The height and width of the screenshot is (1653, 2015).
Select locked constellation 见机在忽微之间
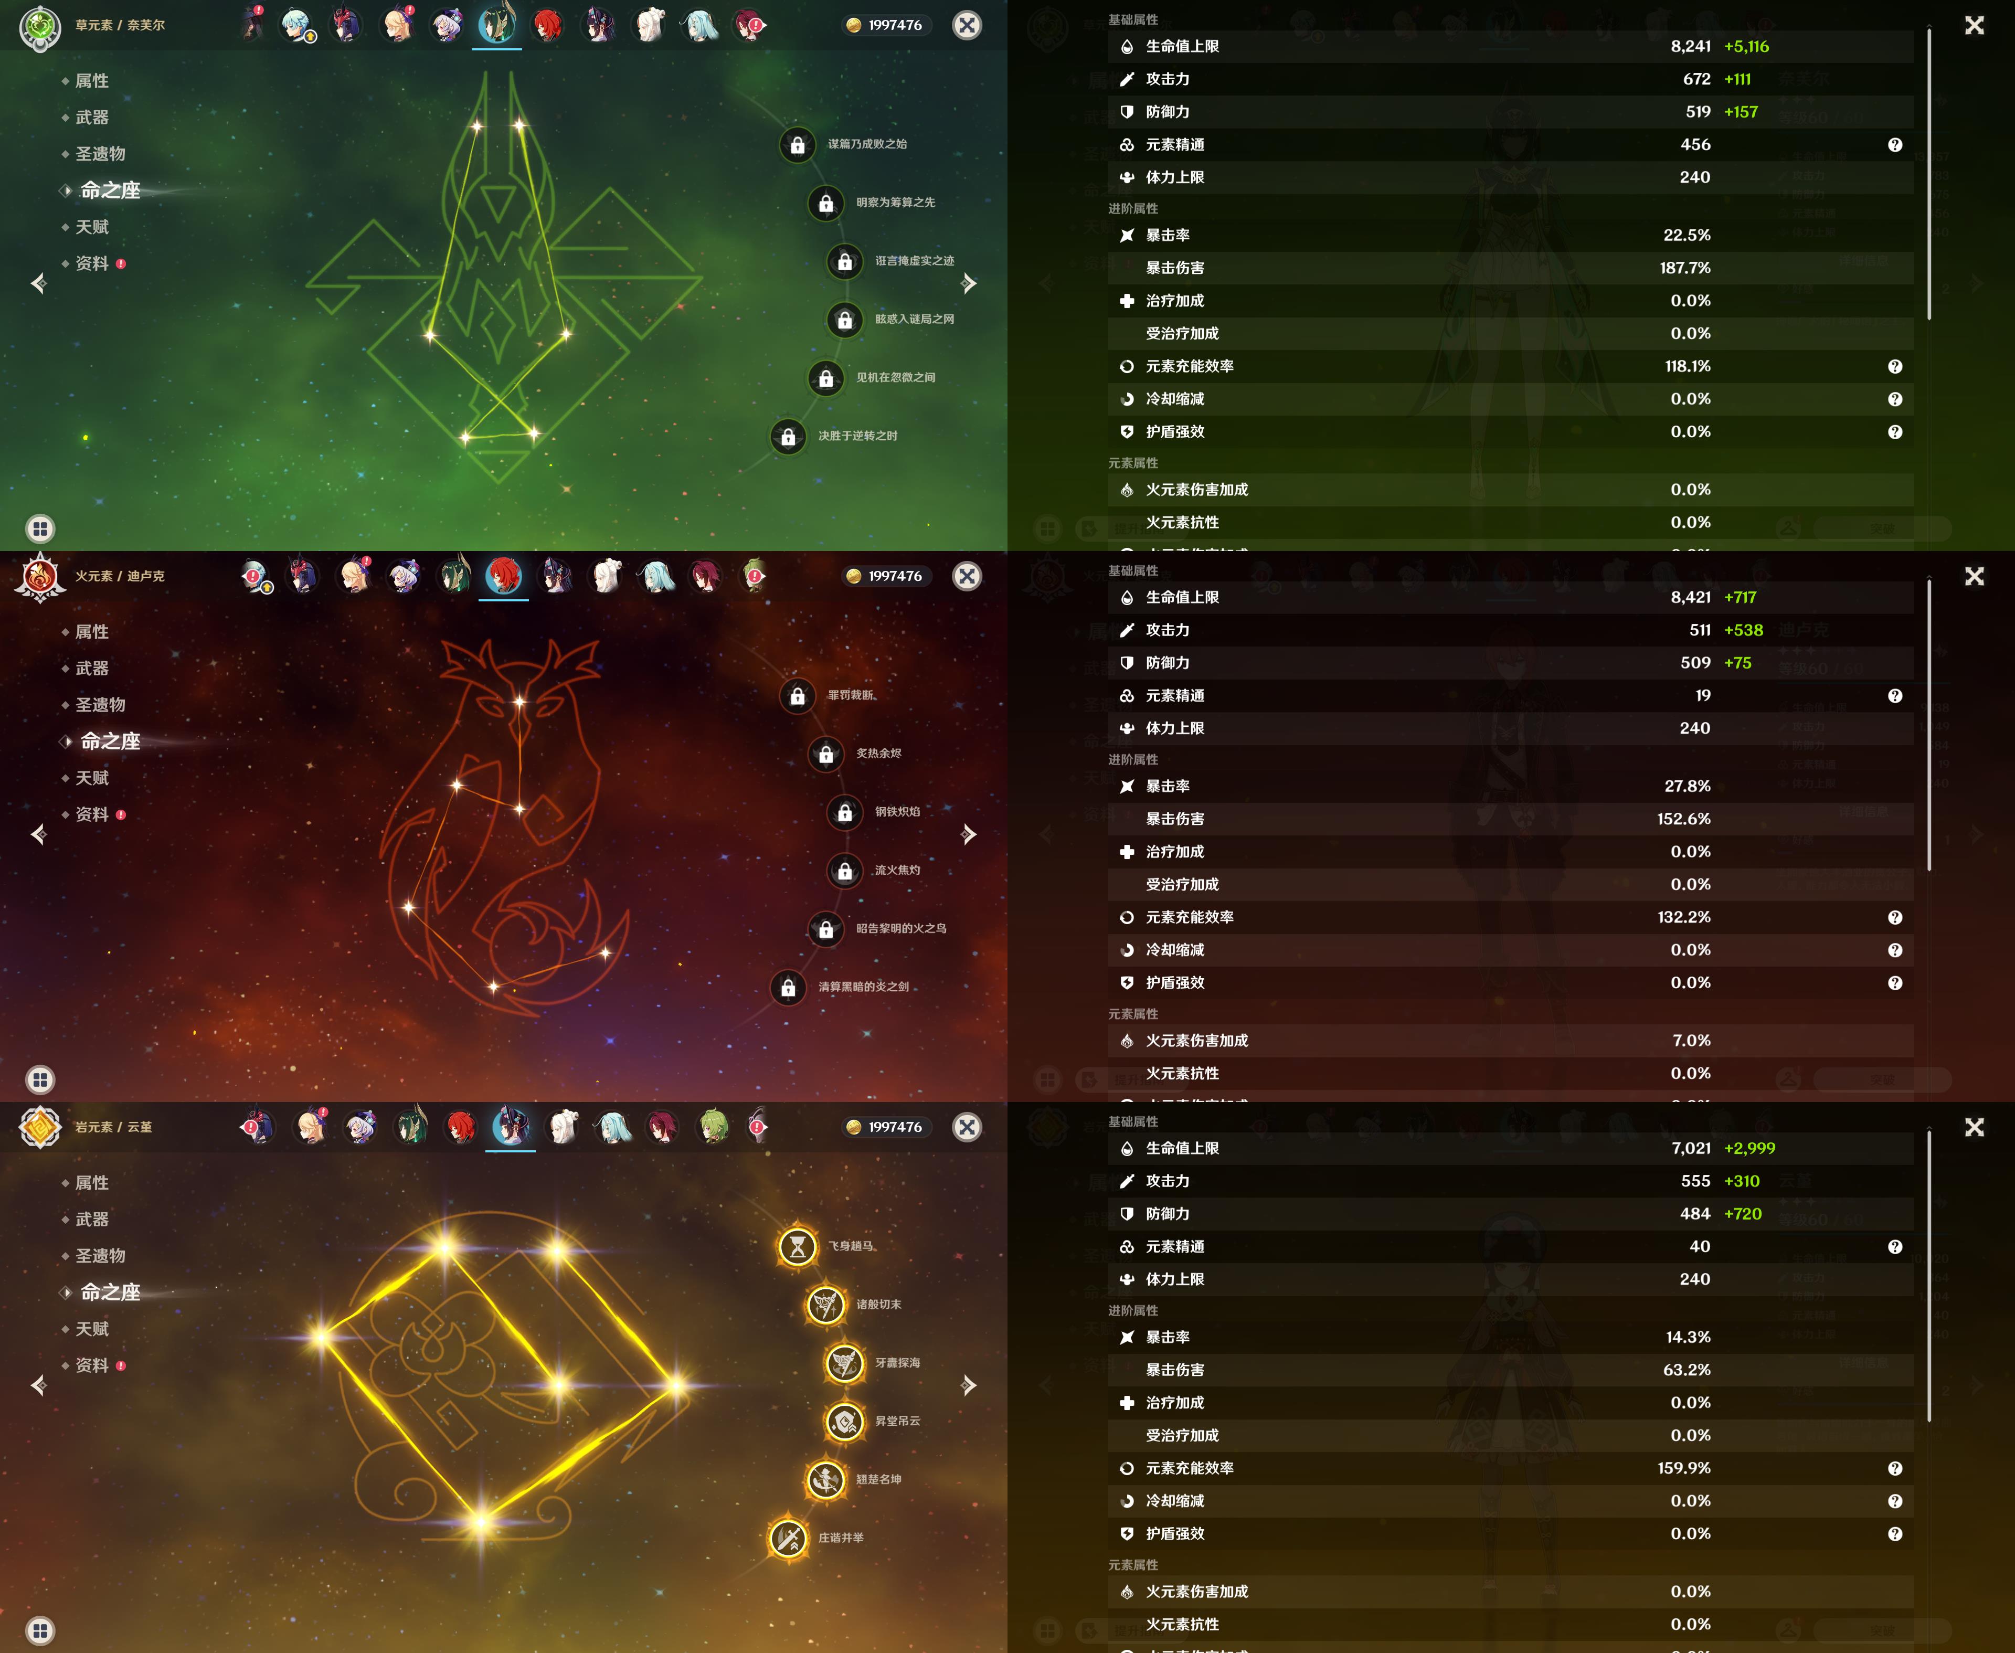coord(826,378)
